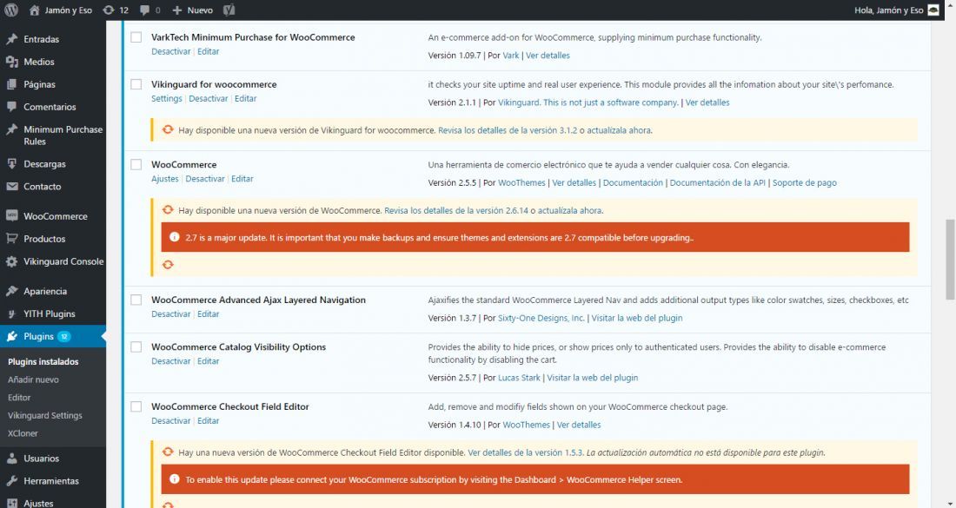Click the home icon beside Jamón y Eso
956x508 pixels.
click(34, 10)
